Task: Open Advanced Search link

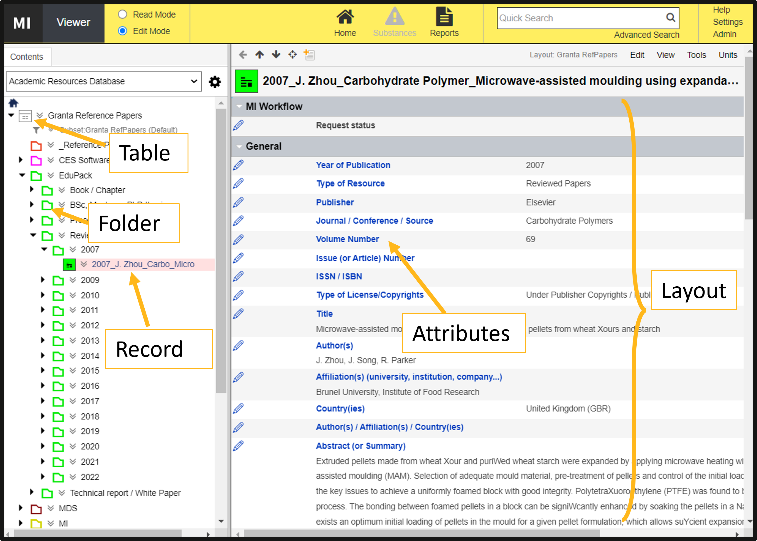Action: [646, 35]
